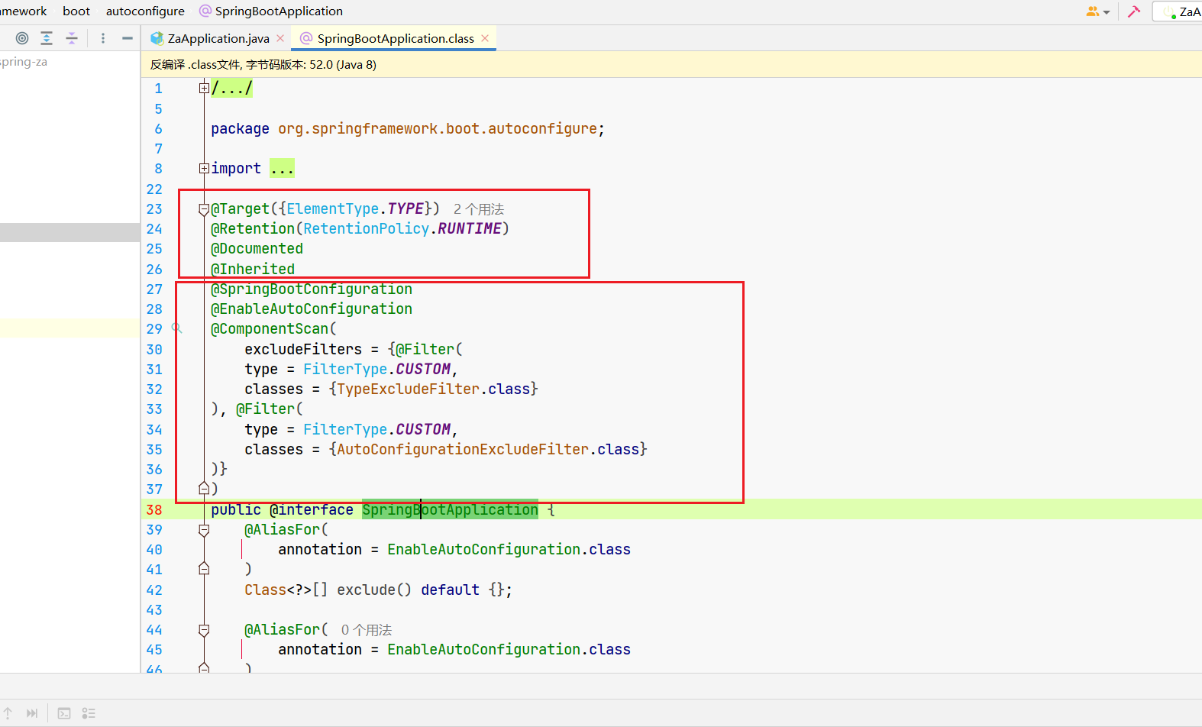Click the trace/list icon in debug toolbar
The image size is (1202, 727).
89,713
